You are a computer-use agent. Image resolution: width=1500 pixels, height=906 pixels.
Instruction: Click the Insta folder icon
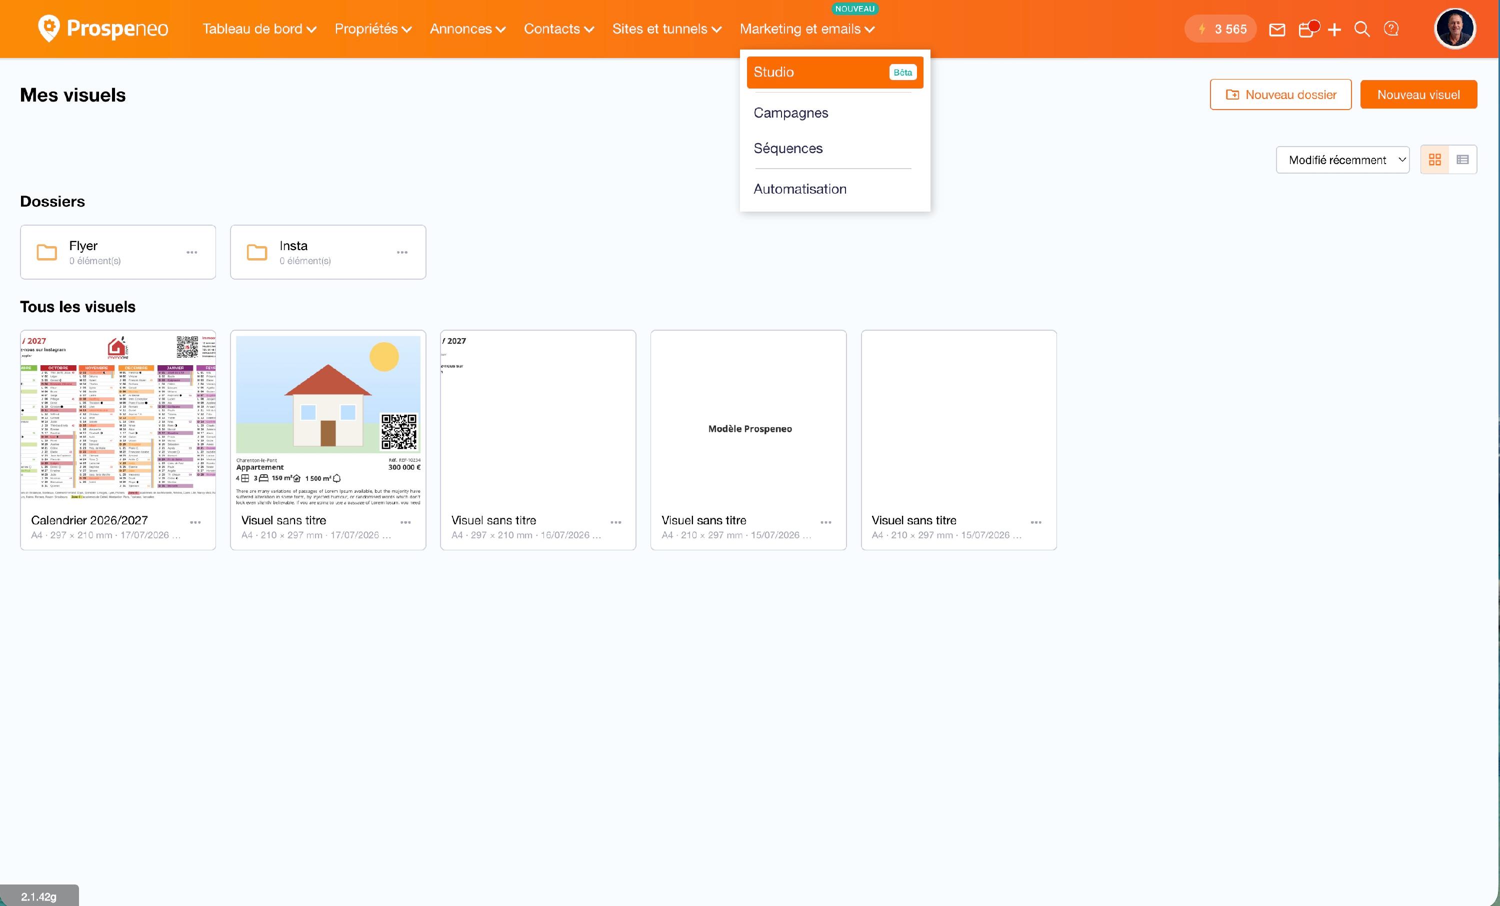pos(257,252)
